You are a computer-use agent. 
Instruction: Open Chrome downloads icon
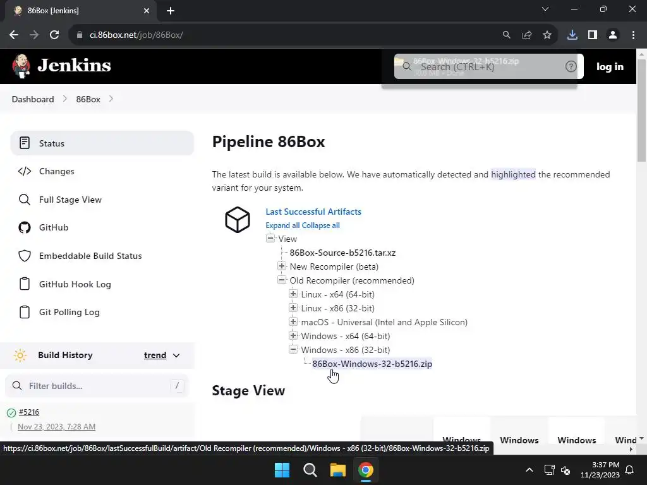click(x=572, y=35)
